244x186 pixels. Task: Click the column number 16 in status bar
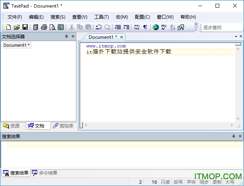click(154, 182)
